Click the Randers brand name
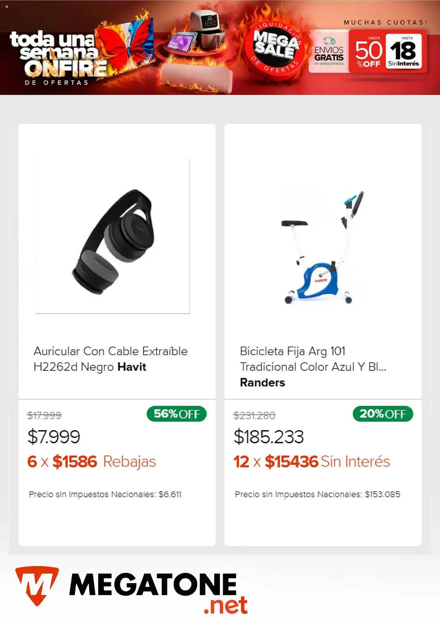Viewport: 440px width, 623px height. [x=262, y=383]
